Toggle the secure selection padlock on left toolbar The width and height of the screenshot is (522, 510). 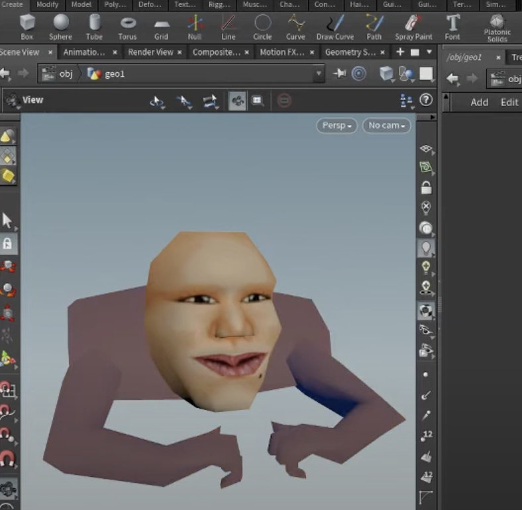tap(7, 244)
